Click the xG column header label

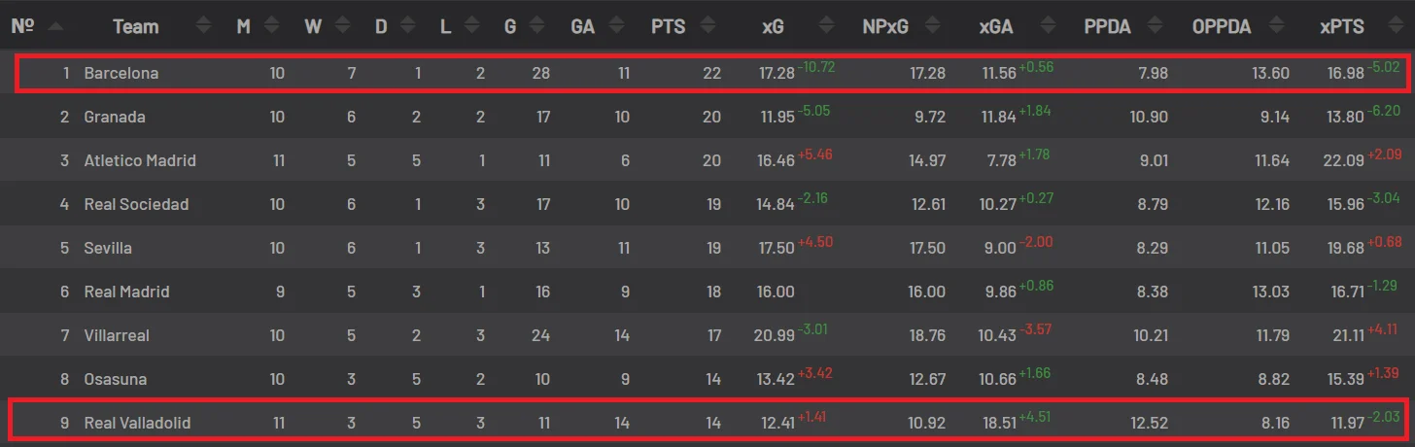pyautogui.click(x=773, y=26)
